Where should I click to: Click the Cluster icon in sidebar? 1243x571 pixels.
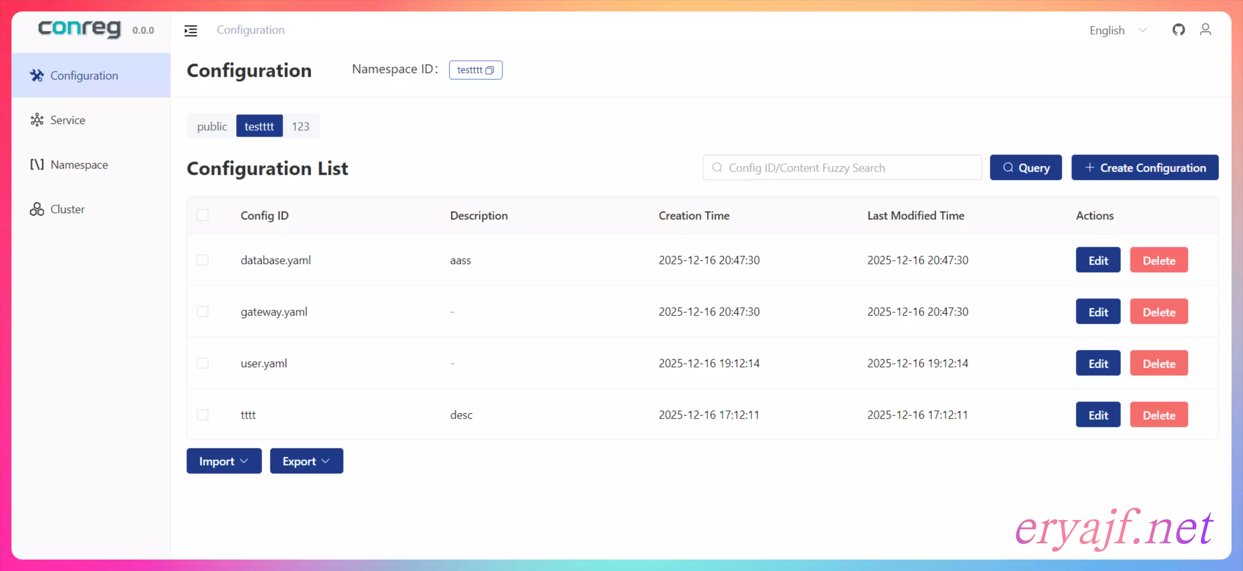click(x=37, y=209)
